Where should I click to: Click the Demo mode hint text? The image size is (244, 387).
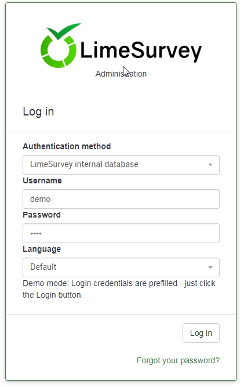119,289
